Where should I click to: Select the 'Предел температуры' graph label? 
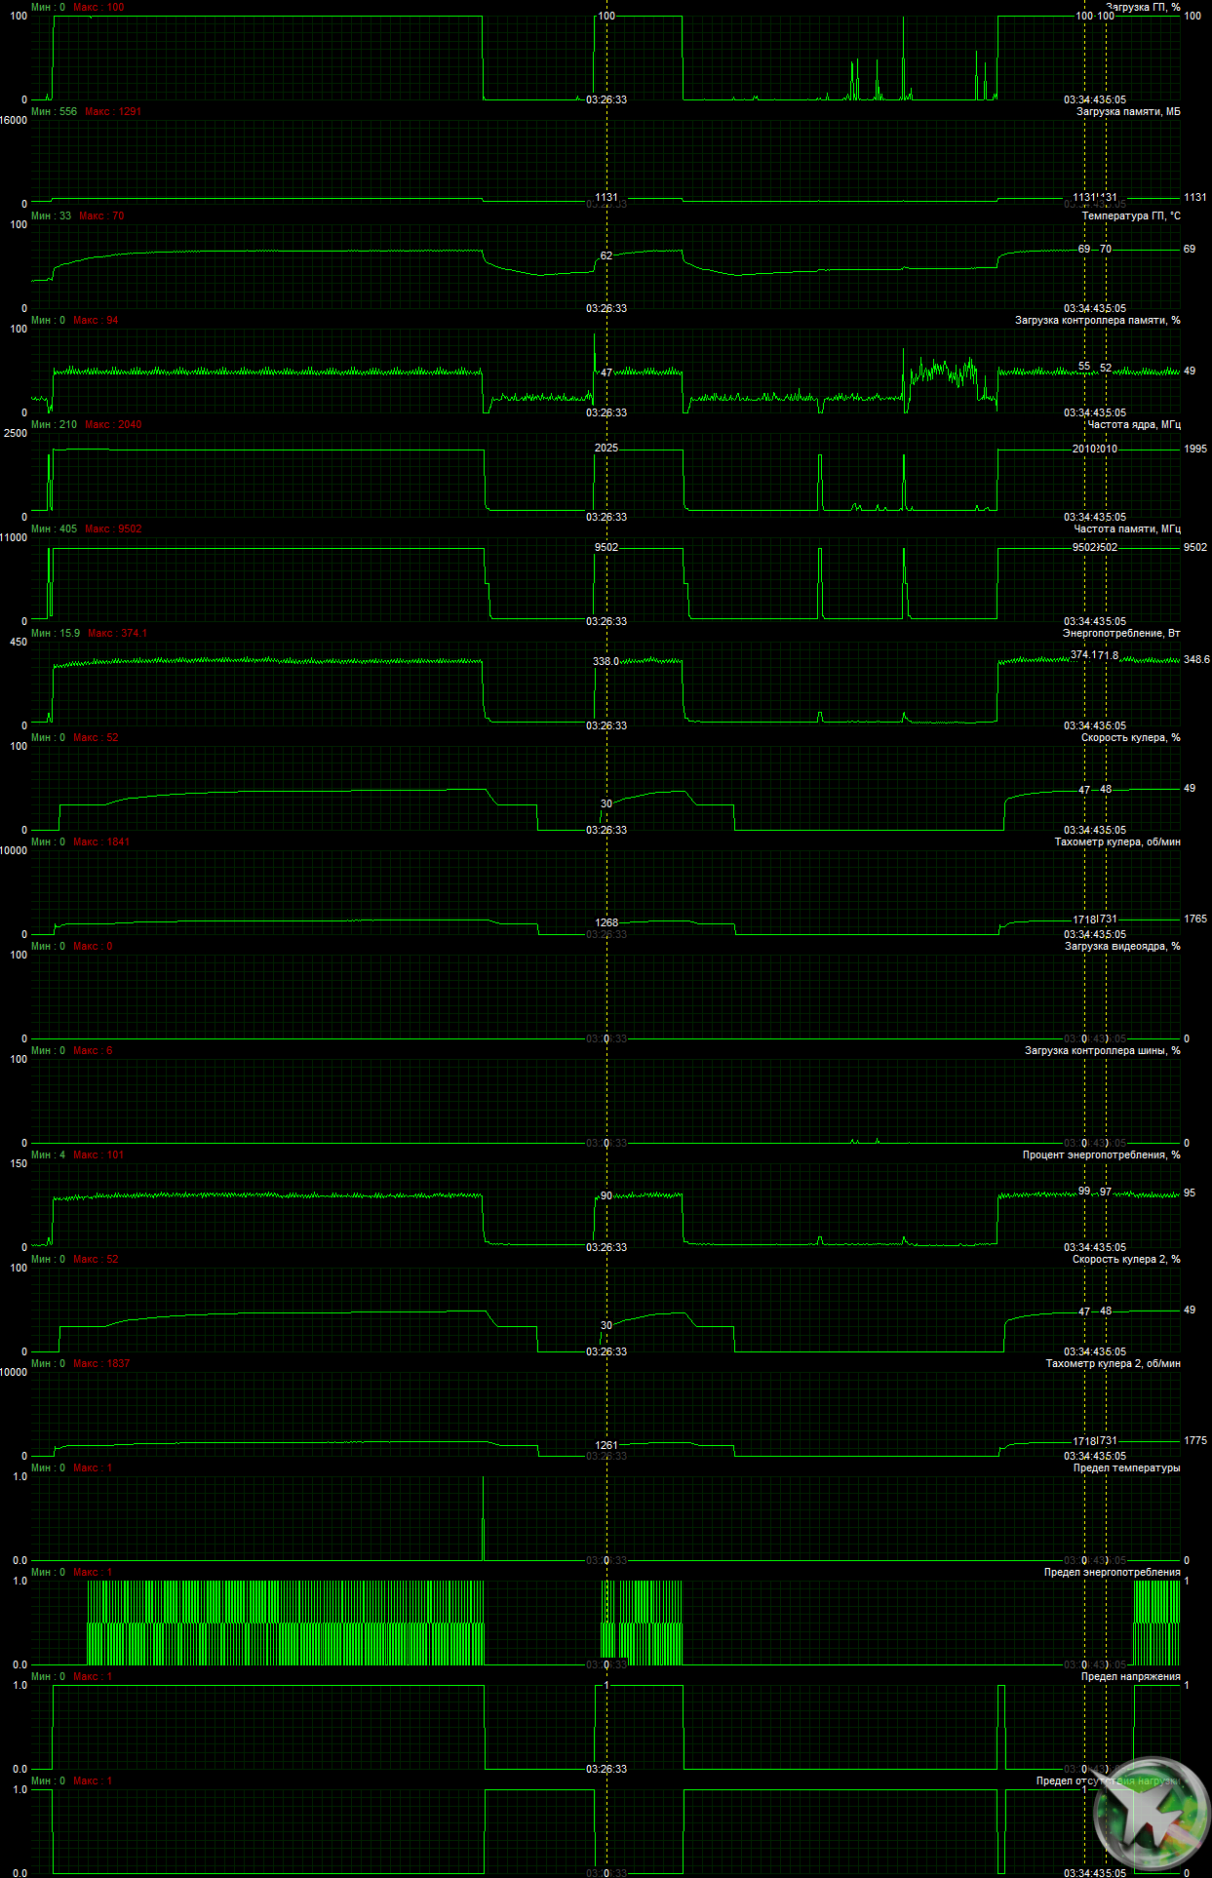point(1127,1467)
